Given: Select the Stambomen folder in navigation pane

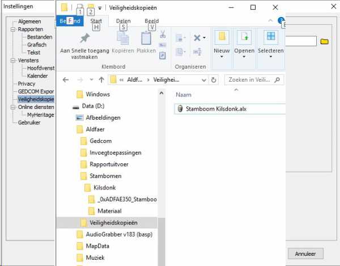Looking at the screenshot, I should pyautogui.click(x=104, y=176).
